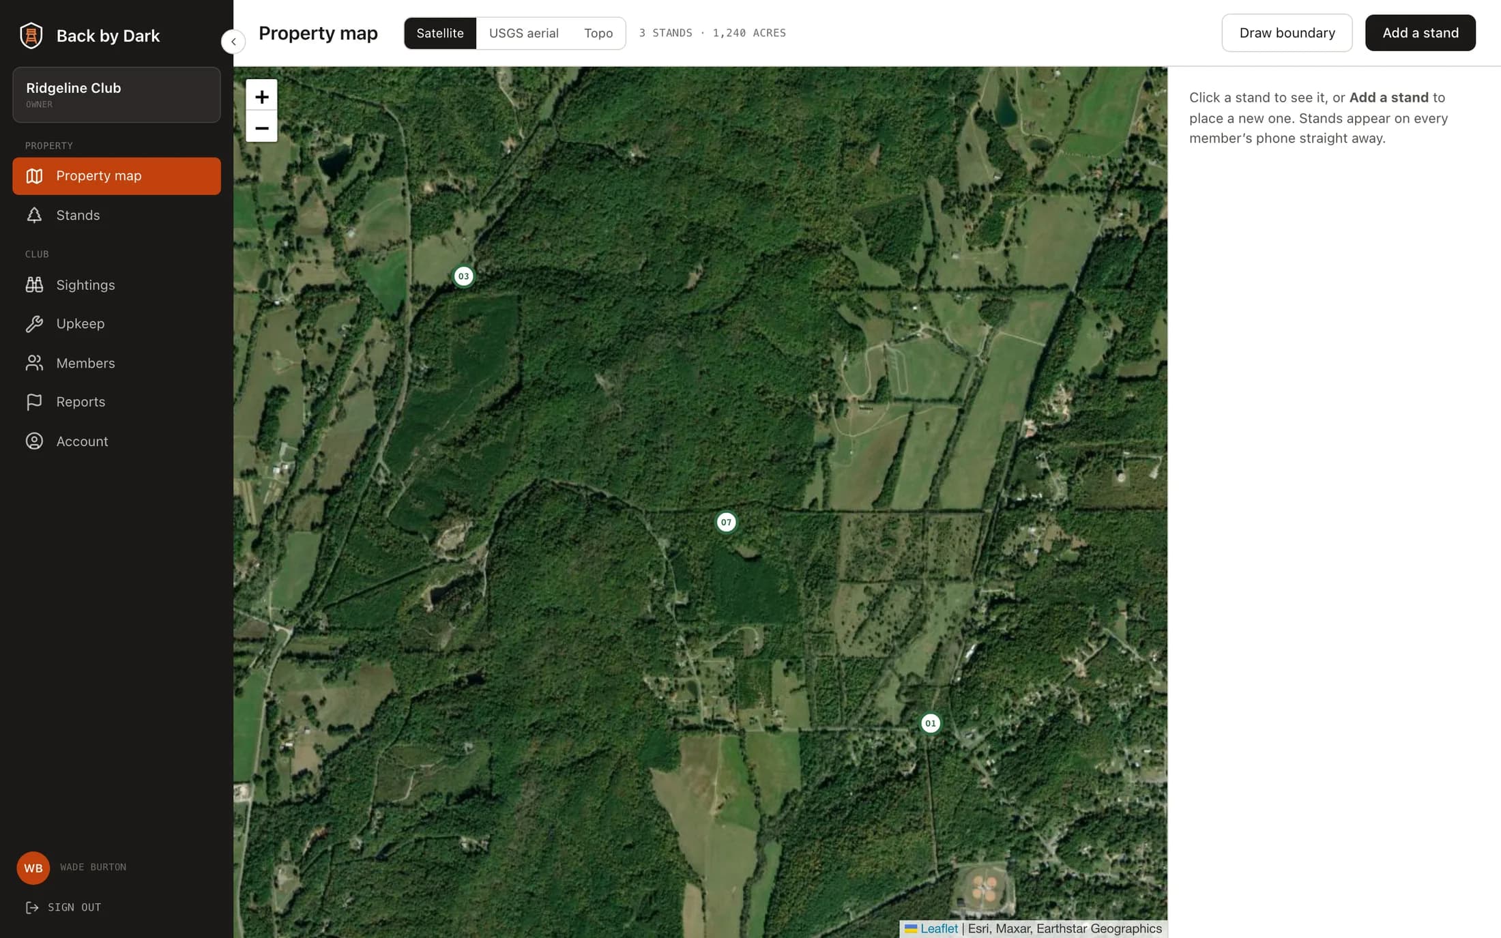The height and width of the screenshot is (938, 1501).
Task: Zoom out on the map
Action: (261, 128)
